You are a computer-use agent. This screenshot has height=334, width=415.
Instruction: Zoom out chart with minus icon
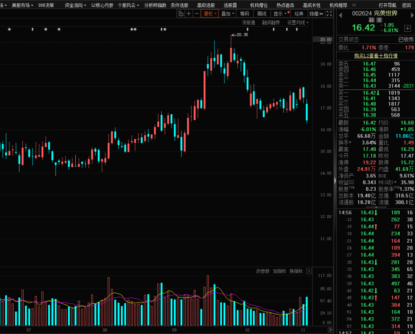(x=197, y=14)
